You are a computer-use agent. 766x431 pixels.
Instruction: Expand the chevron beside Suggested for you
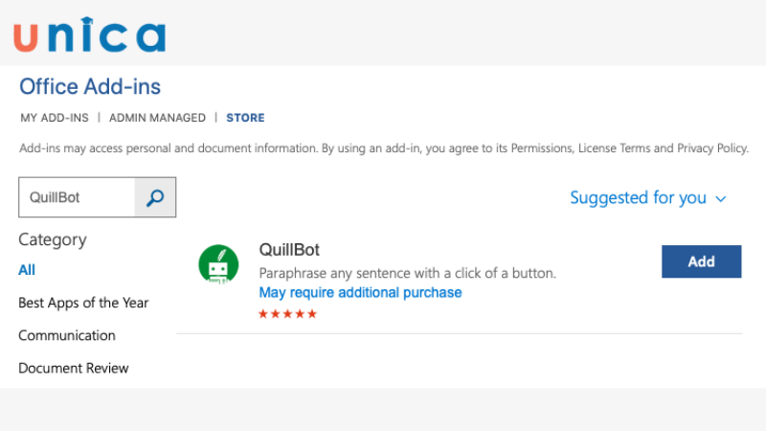coord(721,198)
